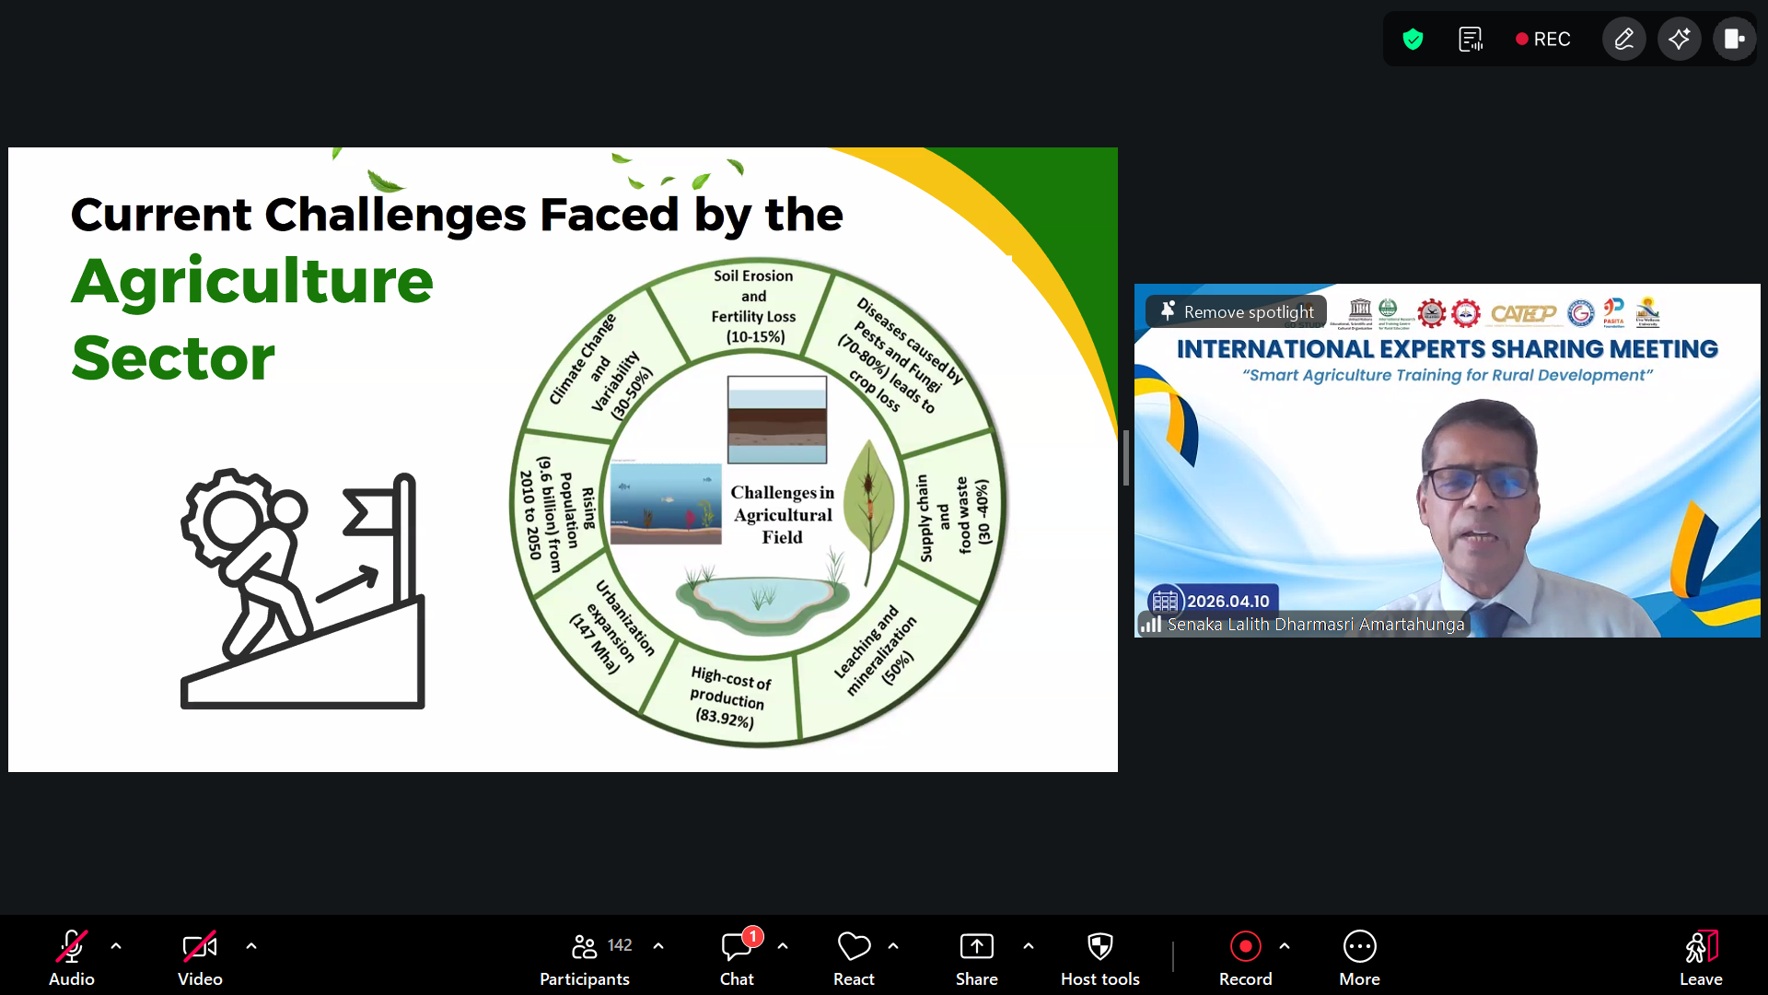Screen dimensions: 1768x995
Task: Expand the Share options arrow
Action: pos(1029,946)
